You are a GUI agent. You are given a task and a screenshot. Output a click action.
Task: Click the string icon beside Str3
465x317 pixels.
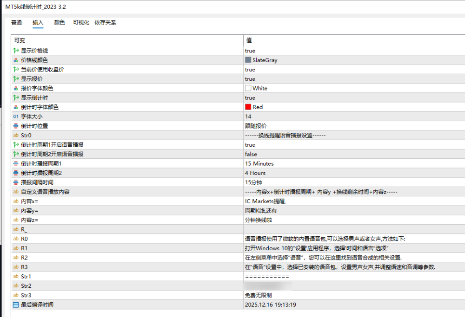pos(16,295)
